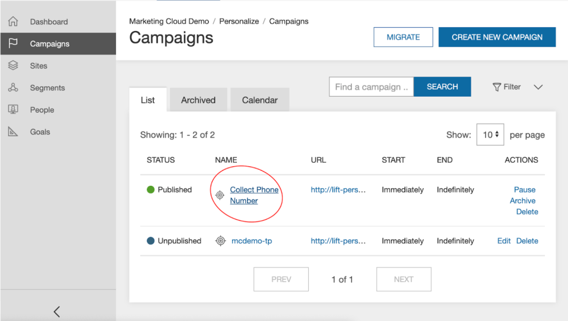Viewport: 568px width, 321px height.
Task: Click the Campaigns flag icon
Action: [x=13, y=44]
